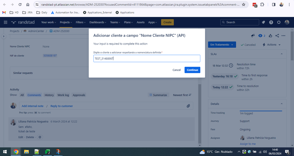The width and height of the screenshot is (294, 156).
Task: Vote for this issue thumbs-up icon
Action: pyautogui.click(x=270, y=36)
